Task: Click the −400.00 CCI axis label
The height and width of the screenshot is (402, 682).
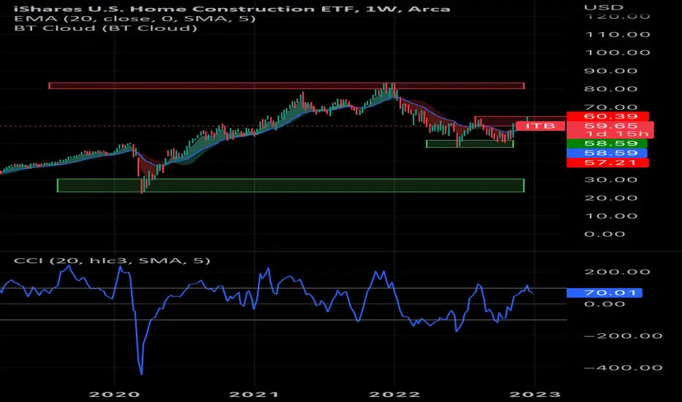Action: [623, 368]
